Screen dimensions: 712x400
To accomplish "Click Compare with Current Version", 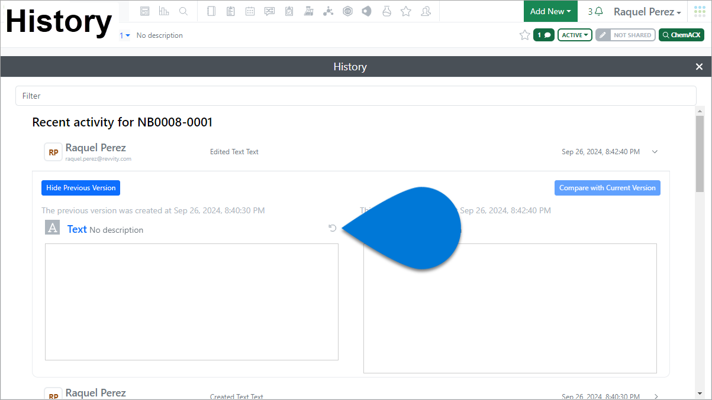I will [x=607, y=188].
